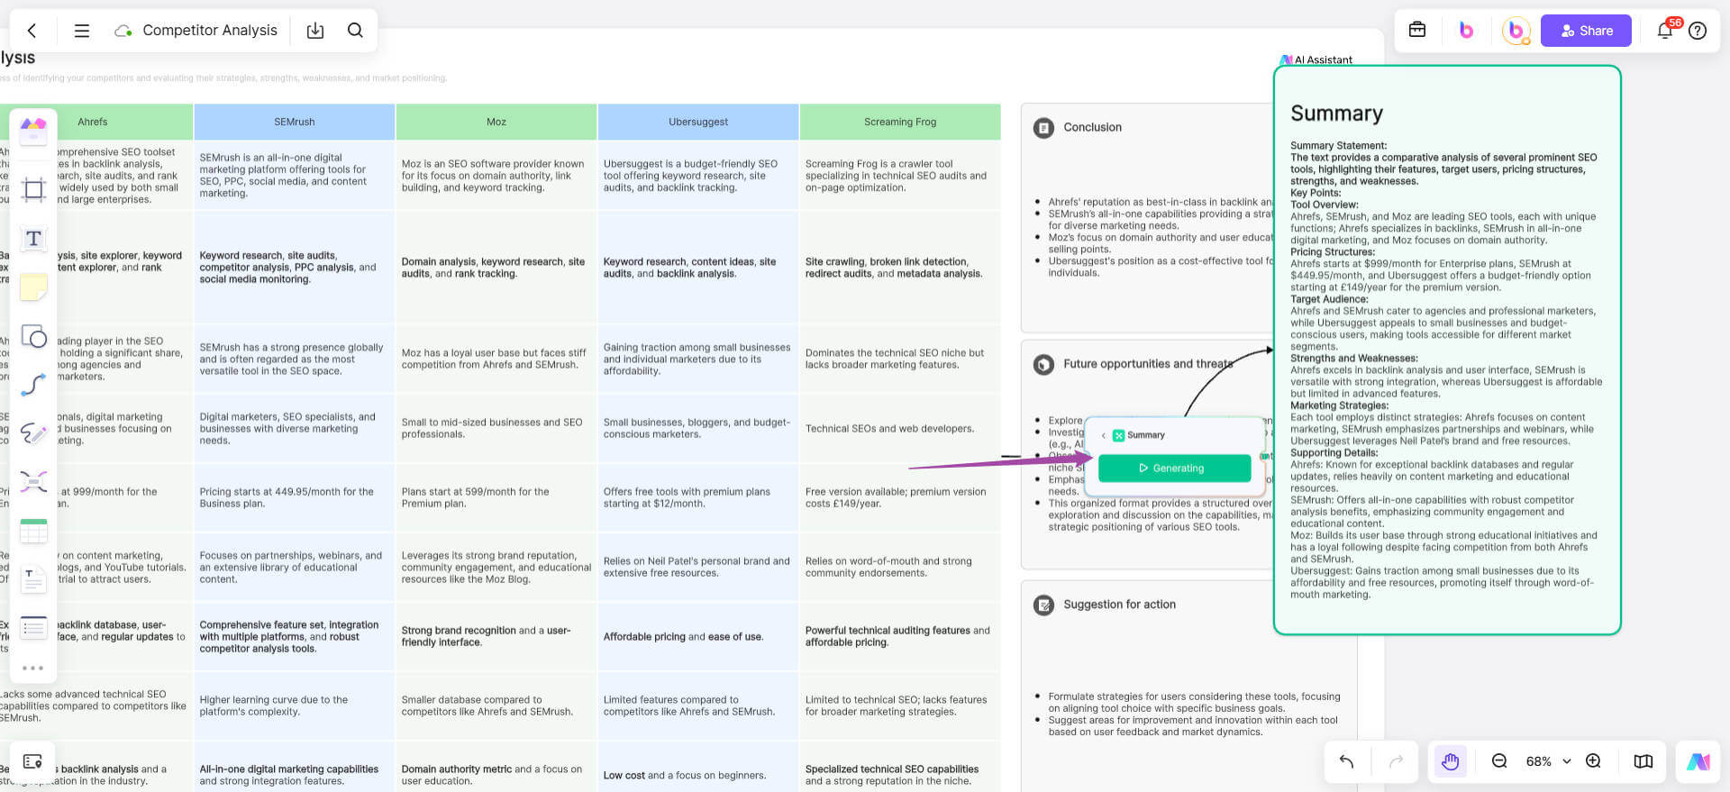The width and height of the screenshot is (1730, 792).
Task: Select the Text tool
Action: click(x=33, y=239)
